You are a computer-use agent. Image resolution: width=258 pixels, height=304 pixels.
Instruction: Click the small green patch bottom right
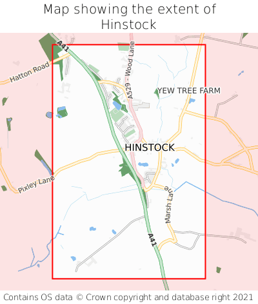(x=219, y=270)
